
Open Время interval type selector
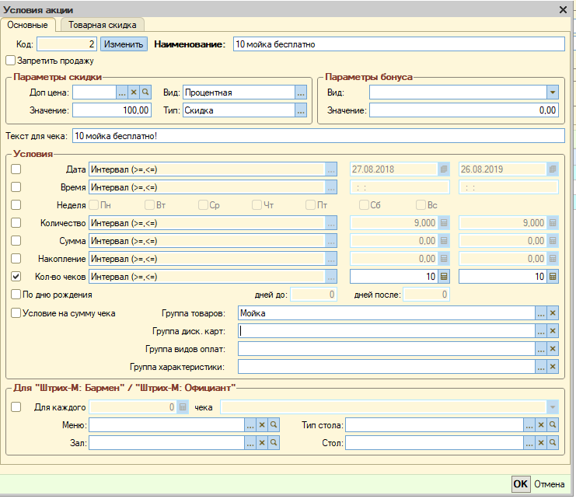click(x=331, y=187)
